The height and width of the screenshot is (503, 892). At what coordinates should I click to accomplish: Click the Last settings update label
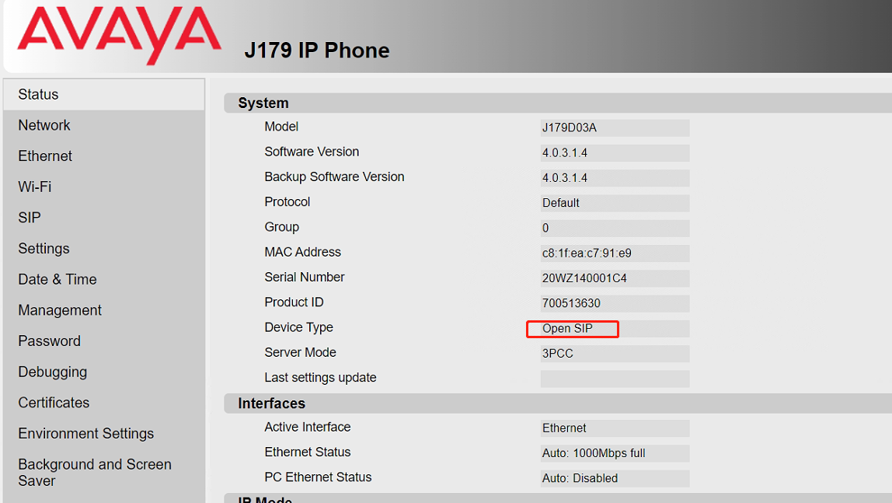320,377
